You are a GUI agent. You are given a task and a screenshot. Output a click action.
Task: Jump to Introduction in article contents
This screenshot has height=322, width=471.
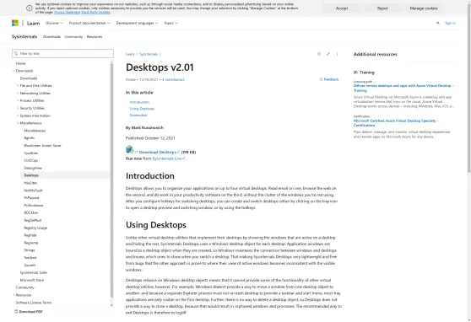[x=139, y=102]
